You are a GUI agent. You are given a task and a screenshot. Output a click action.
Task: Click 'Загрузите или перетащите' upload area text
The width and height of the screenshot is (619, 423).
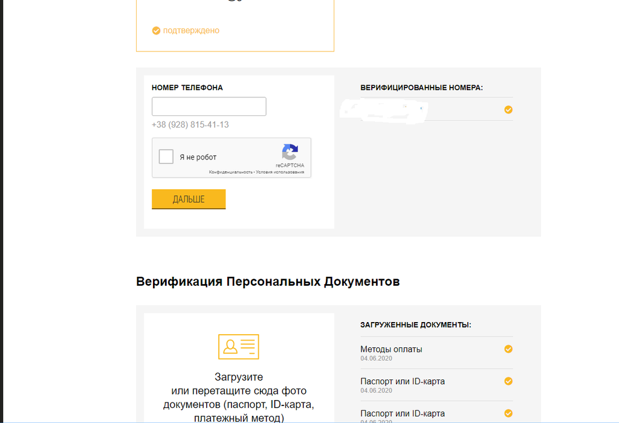coord(239,398)
